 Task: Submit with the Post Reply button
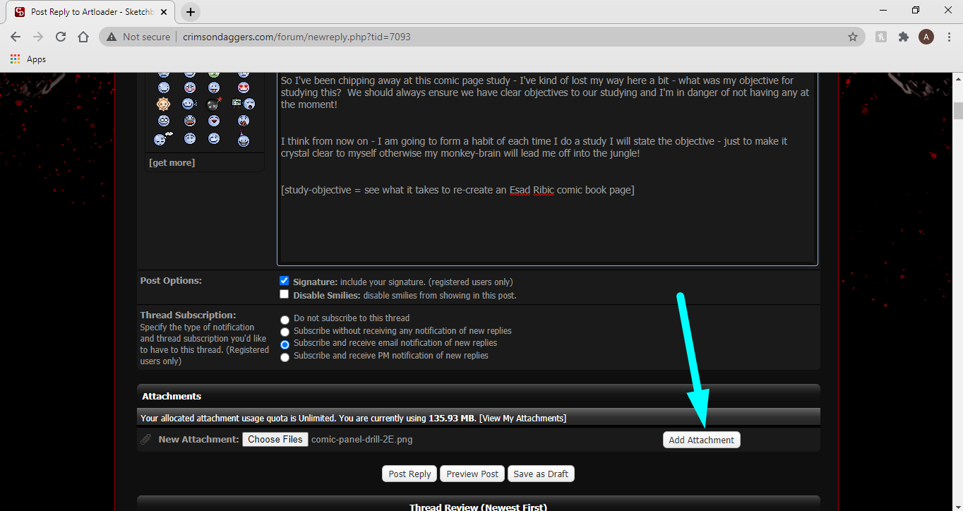pyautogui.click(x=409, y=474)
